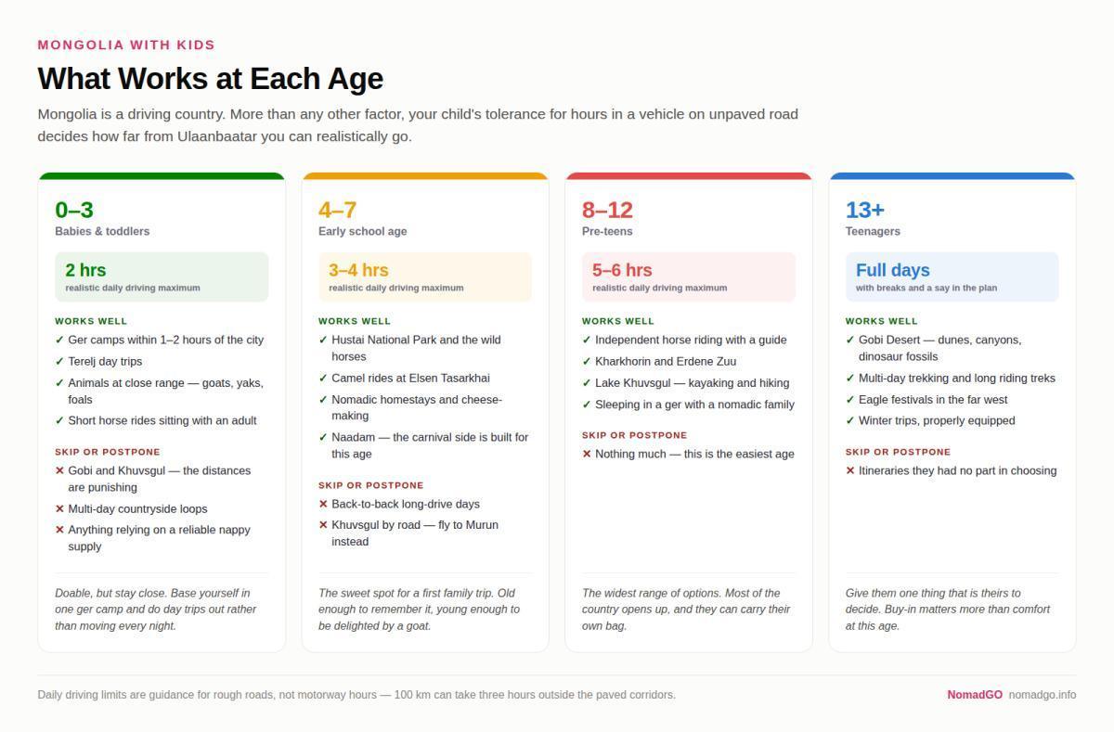1114x732 pixels.
Task: Open the nomadgo.info link
Action: (x=1043, y=695)
